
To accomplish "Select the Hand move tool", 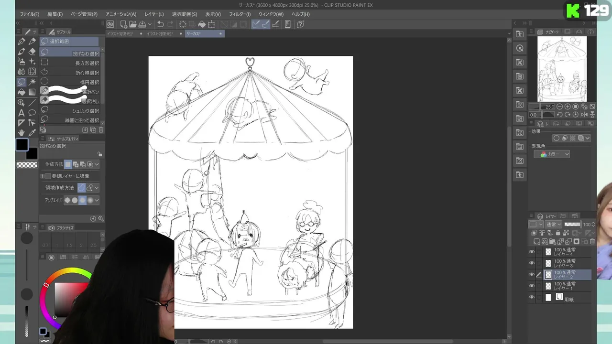I will point(22,133).
